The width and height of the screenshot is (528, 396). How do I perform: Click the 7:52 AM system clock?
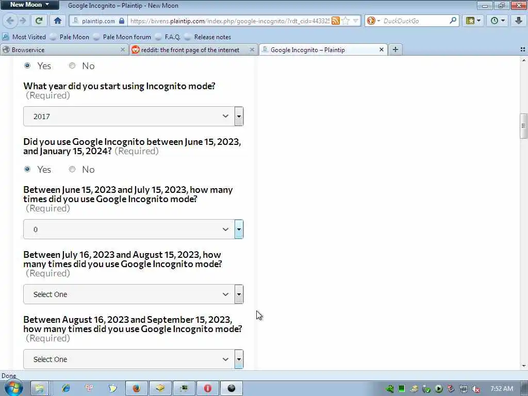pos(501,389)
